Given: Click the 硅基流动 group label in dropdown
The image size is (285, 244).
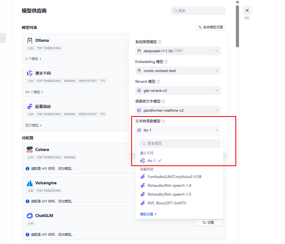Looking at the screenshot, I should click(147, 169).
